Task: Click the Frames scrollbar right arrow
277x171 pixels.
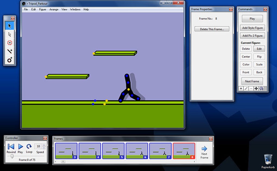Action: [194, 162]
